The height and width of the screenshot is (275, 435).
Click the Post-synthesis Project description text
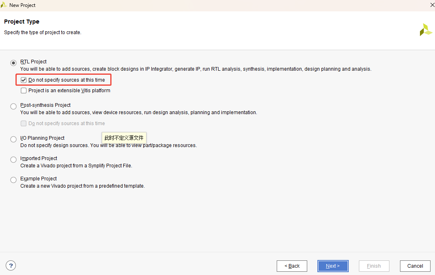tap(139, 113)
